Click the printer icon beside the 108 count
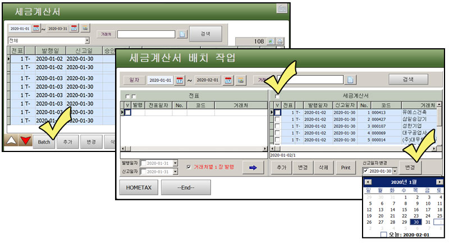Image resolution: width=449 pixels, height=244 pixels. pos(280,42)
